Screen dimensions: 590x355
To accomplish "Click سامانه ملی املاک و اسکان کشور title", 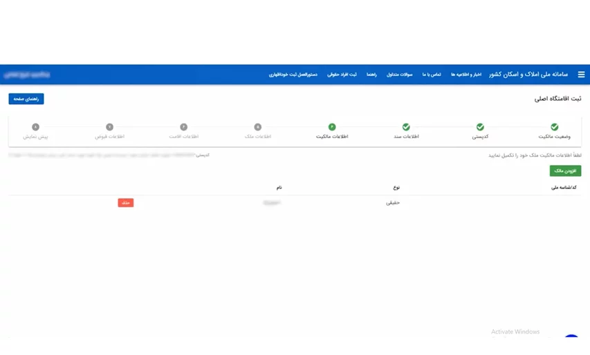I will pos(528,75).
